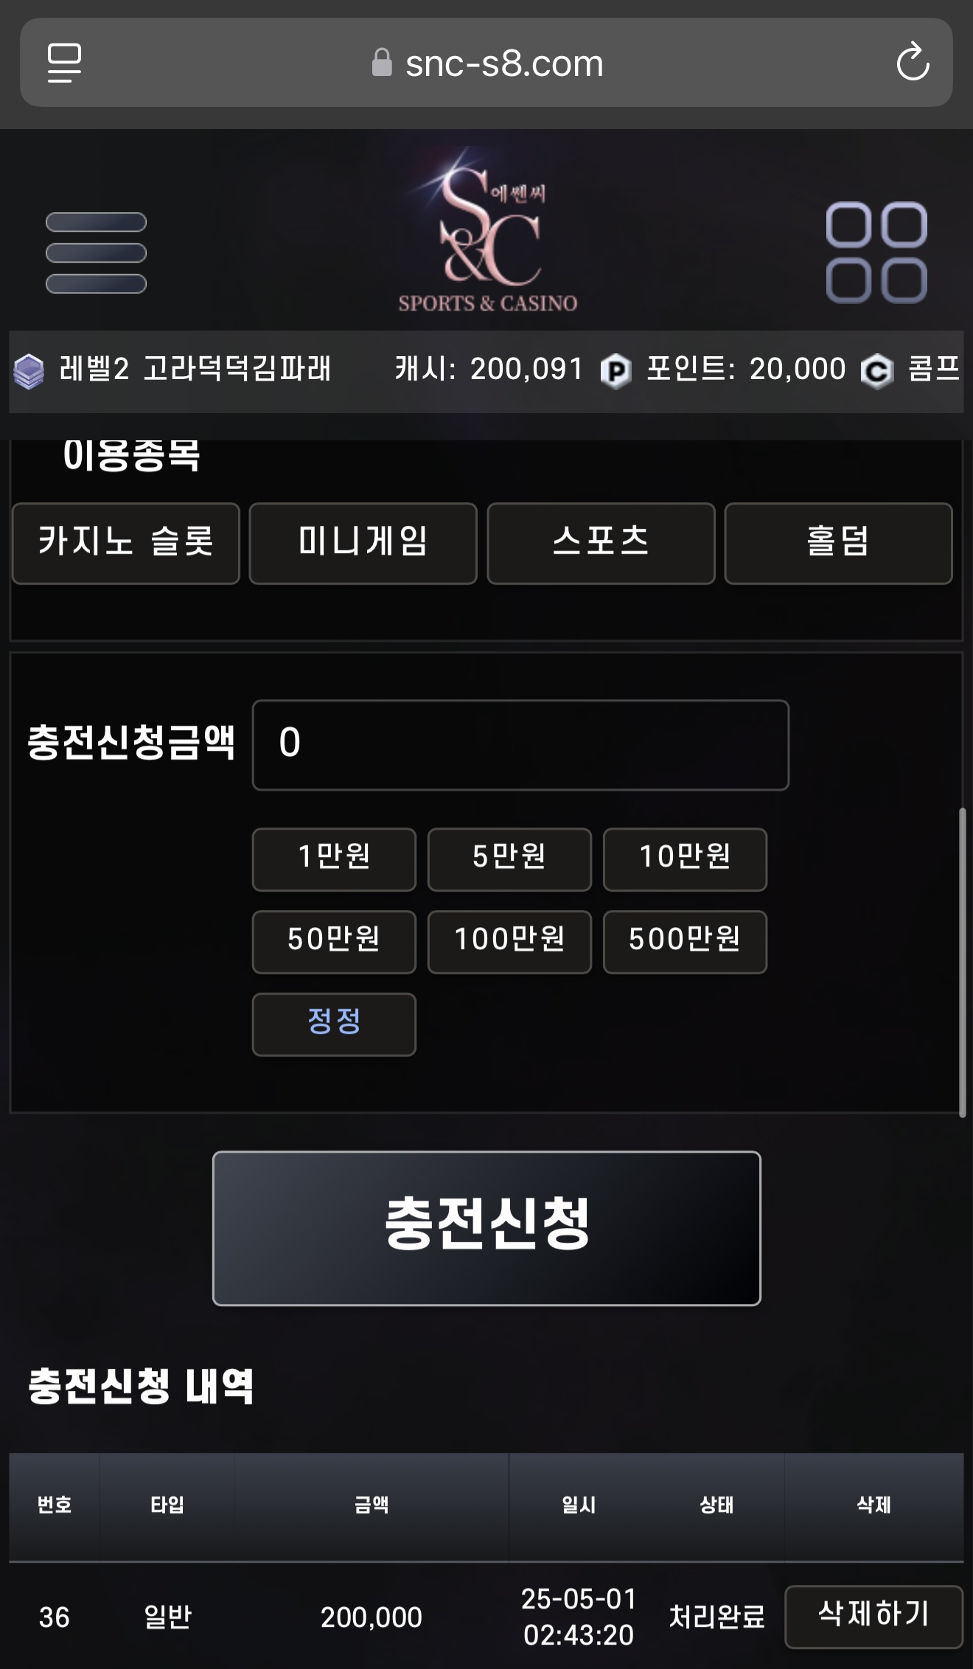Delete entry 36 with 삭제하기
This screenshot has width=973, height=1669.
click(873, 1616)
